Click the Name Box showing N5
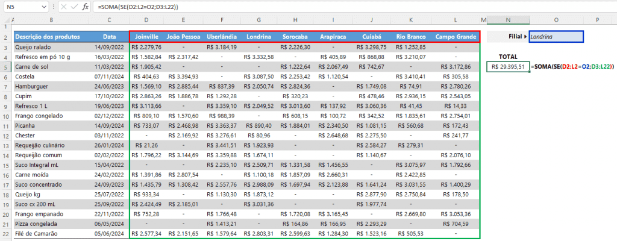This screenshot has width=617, height=241. [x=21, y=6]
